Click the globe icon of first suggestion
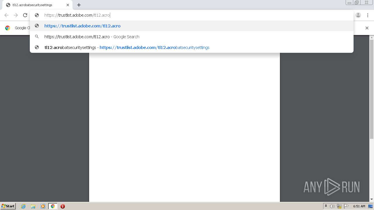 [x=37, y=26]
